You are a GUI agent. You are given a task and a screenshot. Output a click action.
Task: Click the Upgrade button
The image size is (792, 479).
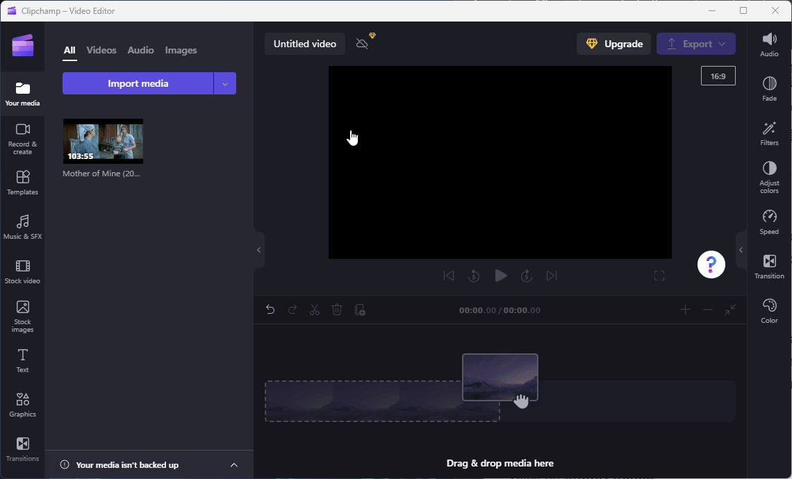pos(613,43)
